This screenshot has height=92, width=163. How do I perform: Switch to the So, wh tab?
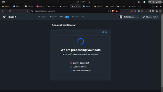tap(121, 6)
